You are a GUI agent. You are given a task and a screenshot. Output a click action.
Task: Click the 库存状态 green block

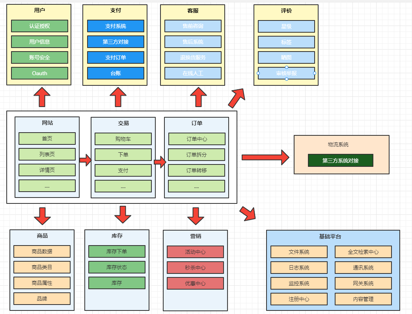[117, 267]
